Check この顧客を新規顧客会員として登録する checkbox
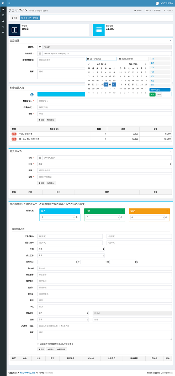 [x=38, y=344]
